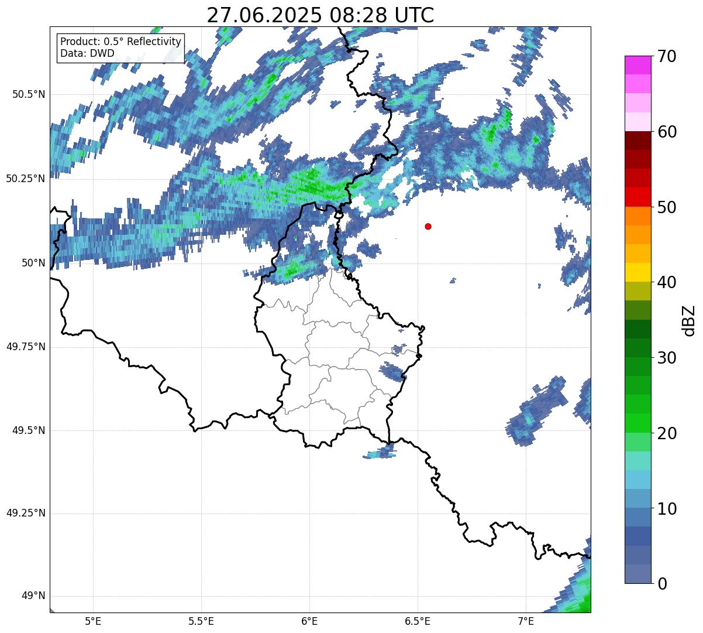Click the 49.5°N latitude label
Viewport: 703px width, 633px height.
click(x=29, y=430)
